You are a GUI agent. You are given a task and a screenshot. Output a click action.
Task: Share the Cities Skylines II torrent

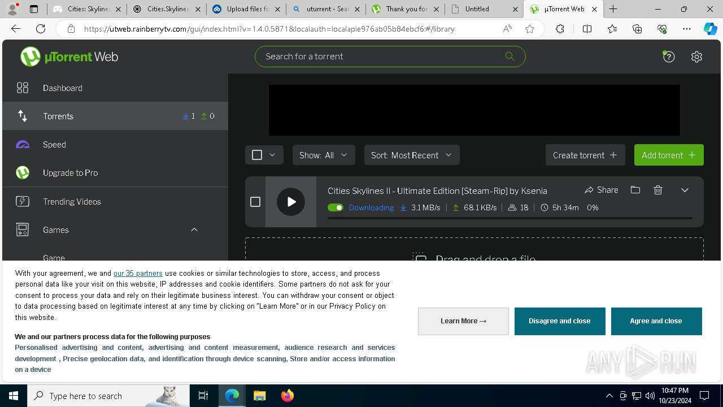(x=602, y=190)
